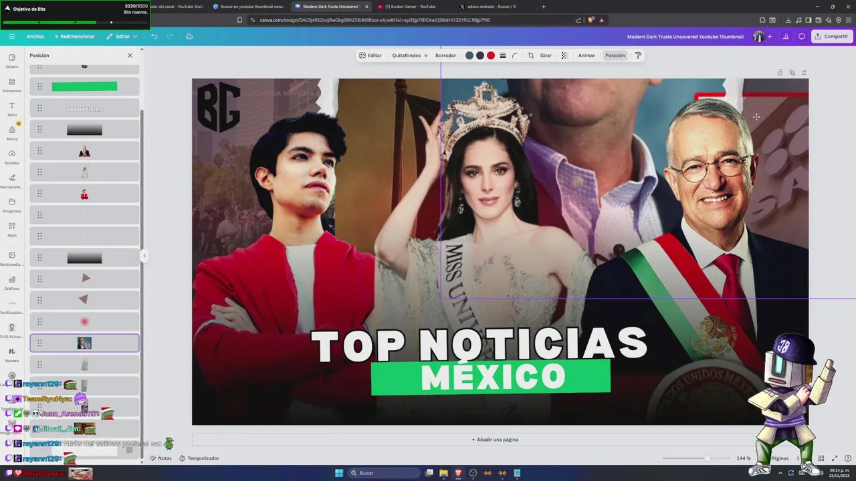Open the transparency checkerboard option
The image size is (856, 481).
tap(564, 55)
